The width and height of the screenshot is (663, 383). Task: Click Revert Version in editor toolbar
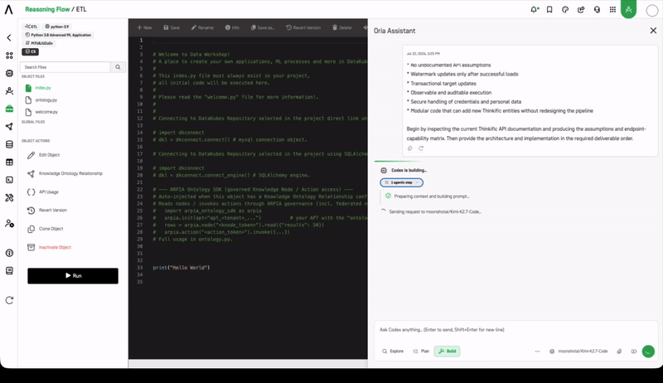[x=303, y=27]
